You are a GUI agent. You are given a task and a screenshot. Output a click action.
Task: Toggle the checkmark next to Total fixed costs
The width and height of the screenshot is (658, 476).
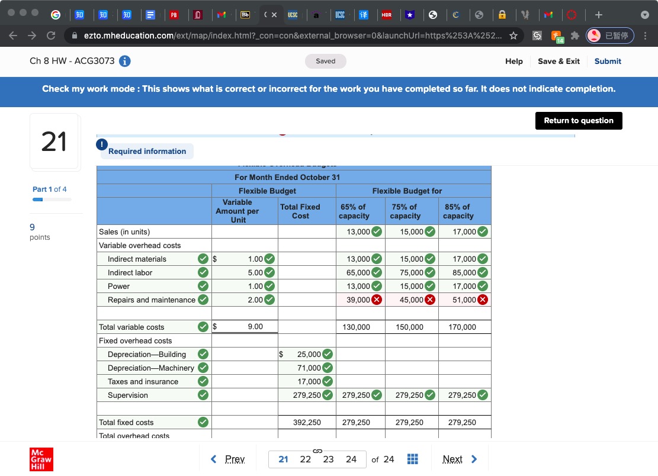(203, 422)
